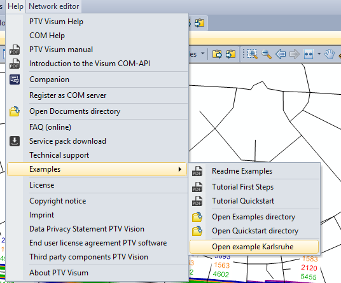Image resolution: width=341 pixels, height=283 pixels.
Task: Click the Service pack download arrow icon
Action: [x=15, y=141]
